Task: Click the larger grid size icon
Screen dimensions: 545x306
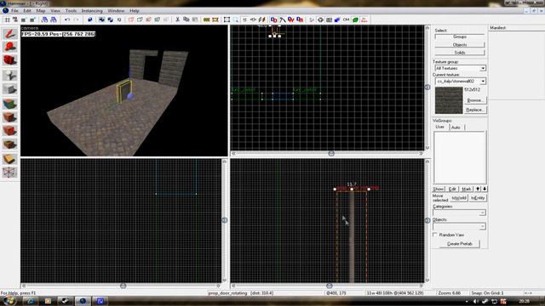Action: coord(32,20)
